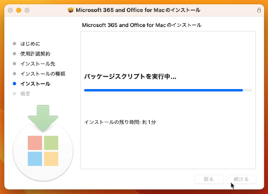Viewport: 268px width, 194px height.
Task: Select the 概要 step
Action: click(25, 94)
